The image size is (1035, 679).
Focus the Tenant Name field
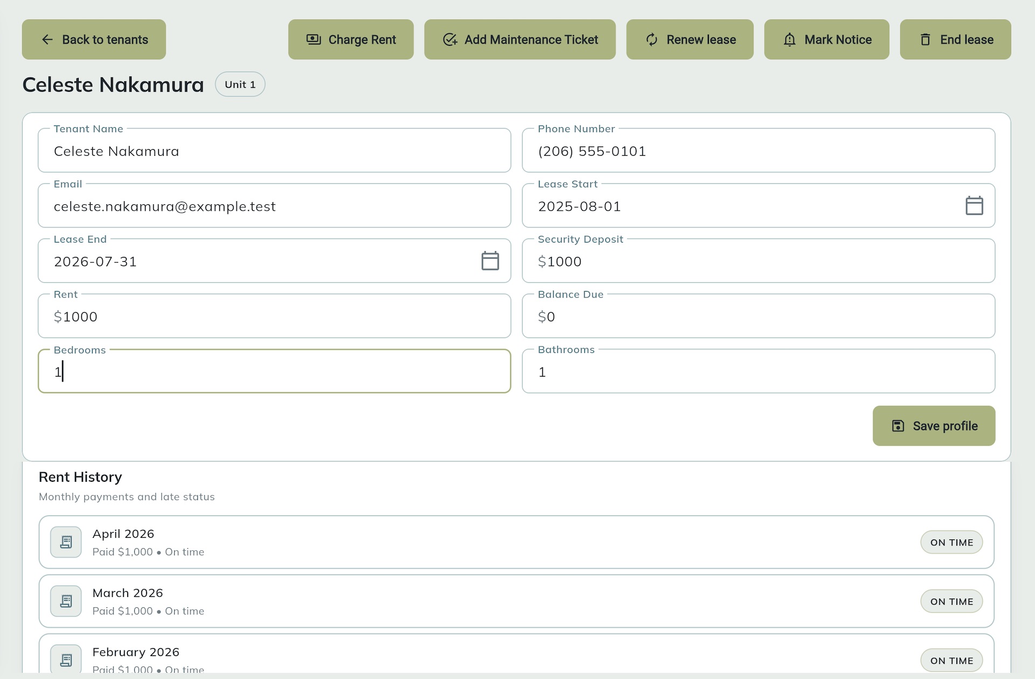[274, 150]
